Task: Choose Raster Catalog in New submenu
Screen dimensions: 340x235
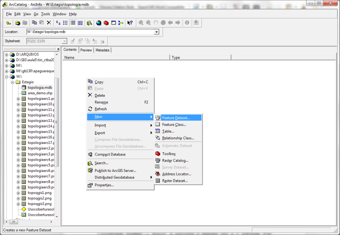Action: pyautogui.click(x=178, y=161)
